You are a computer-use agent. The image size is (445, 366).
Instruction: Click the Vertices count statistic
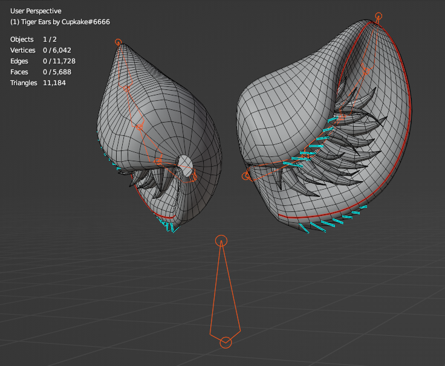[42, 50]
